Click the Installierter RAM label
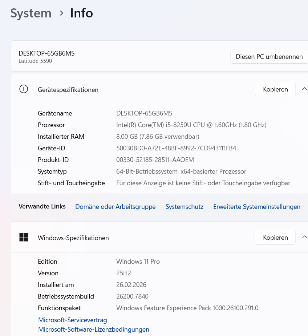308x336 pixels. 61,137
